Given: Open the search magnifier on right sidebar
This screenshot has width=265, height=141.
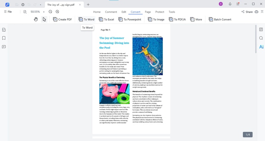Looking at the screenshot, I should tap(261, 38).
